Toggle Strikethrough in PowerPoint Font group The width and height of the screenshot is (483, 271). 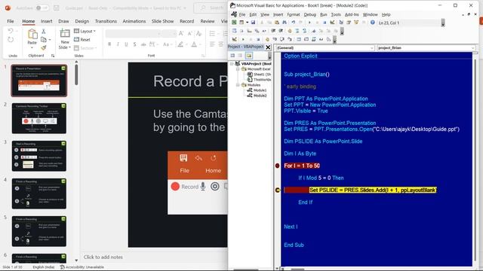pos(143,44)
